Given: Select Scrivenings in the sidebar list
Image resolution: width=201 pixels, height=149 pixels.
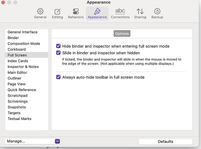Looking at the screenshot, I should tap(18, 101).
